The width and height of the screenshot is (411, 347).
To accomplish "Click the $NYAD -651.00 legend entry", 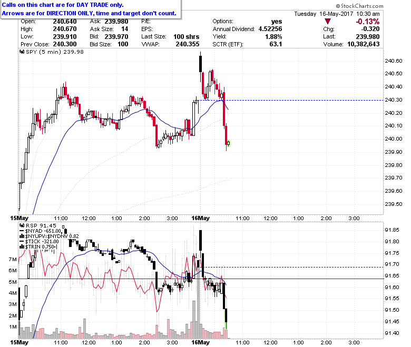I will pos(43,231).
